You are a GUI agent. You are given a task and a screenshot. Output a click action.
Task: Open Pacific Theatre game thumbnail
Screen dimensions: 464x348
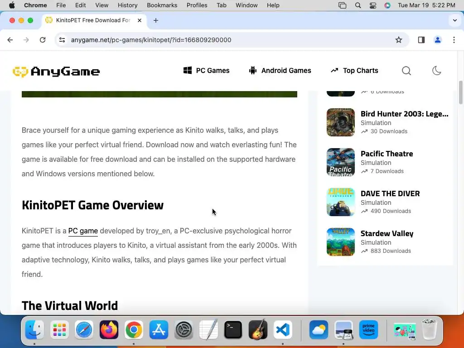pyautogui.click(x=341, y=162)
